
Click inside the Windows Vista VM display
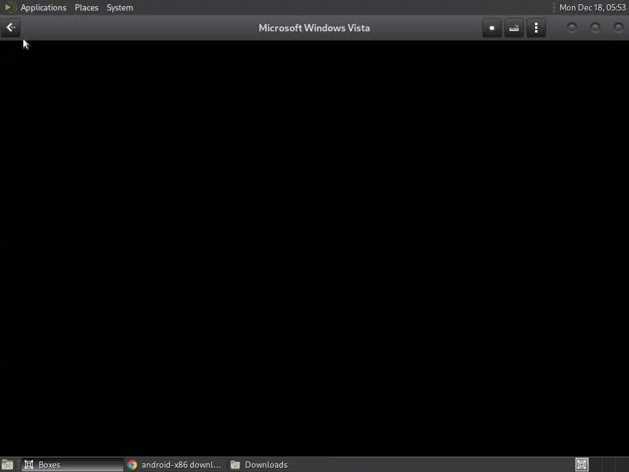(x=314, y=248)
